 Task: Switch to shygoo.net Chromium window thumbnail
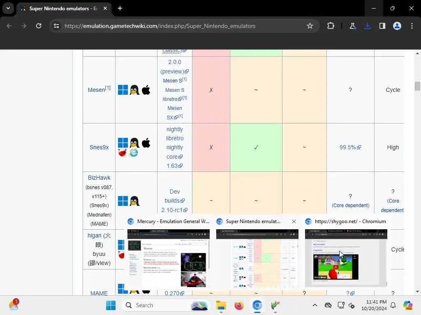[346, 258]
